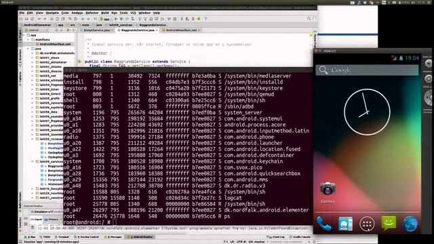Click the navigate Back arrow icon

pyautogui.click(x=83, y=19)
